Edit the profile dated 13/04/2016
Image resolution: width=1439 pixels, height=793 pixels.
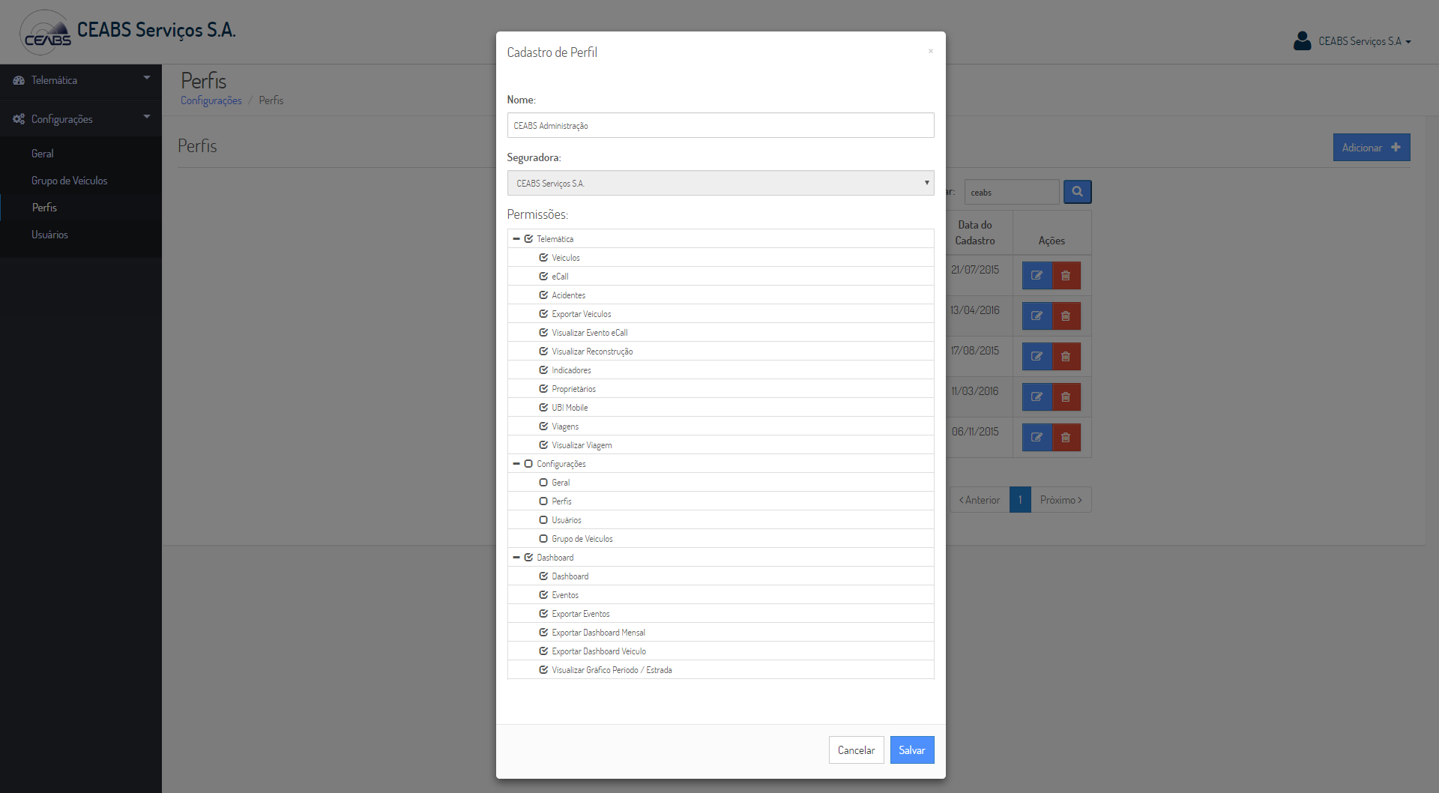[x=1037, y=316]
